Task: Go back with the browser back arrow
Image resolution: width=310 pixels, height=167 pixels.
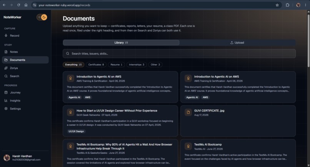Action: click(4, 5)
